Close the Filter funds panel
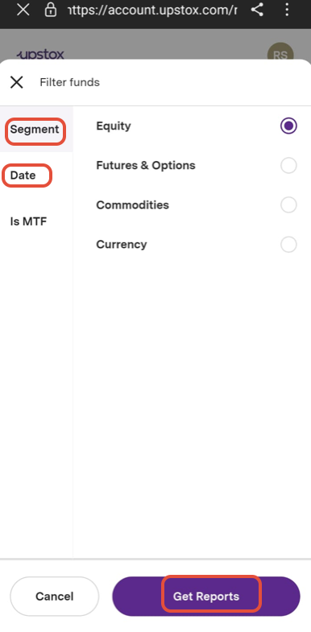This screenshot has height=632, width=311. 17,82
